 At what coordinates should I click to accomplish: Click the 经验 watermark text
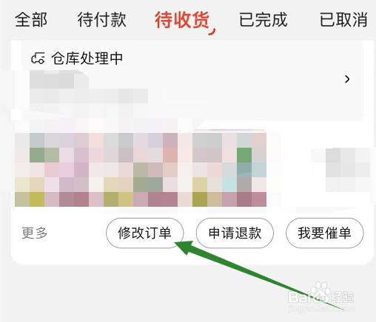point(343,297)
